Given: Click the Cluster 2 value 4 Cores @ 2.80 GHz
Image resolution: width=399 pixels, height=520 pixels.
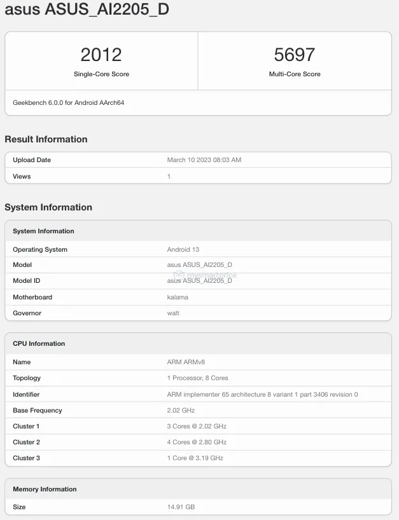Looking at the screenshot, I should pos(197,442).
